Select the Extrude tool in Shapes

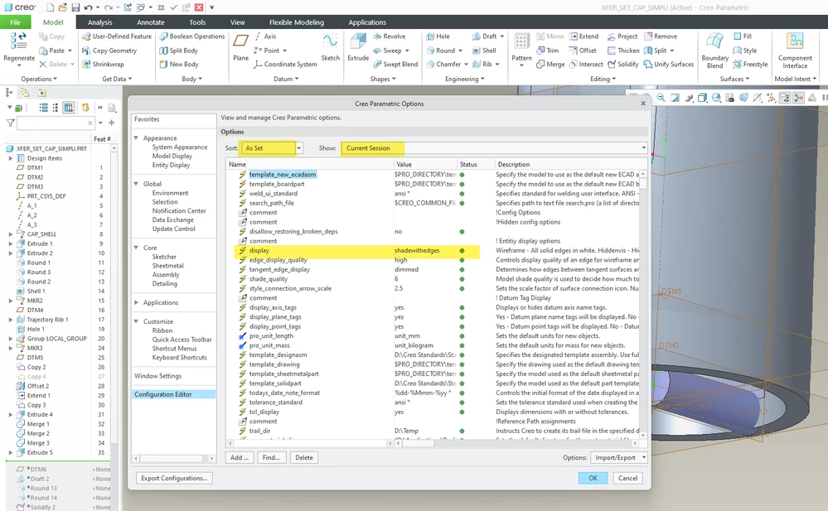click(x=358, y=48)
